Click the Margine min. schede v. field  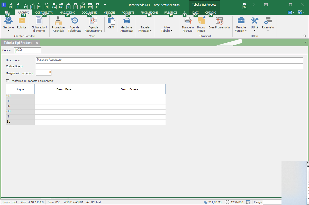click(44, 73)
